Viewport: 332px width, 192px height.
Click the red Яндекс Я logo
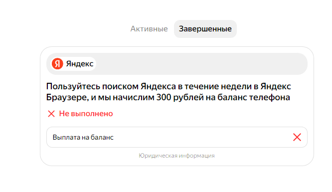tap(57, 63)
